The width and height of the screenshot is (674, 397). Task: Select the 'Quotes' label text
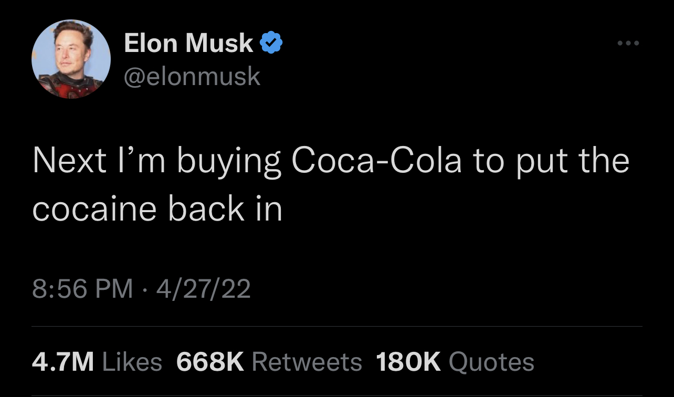click(492, 362)
